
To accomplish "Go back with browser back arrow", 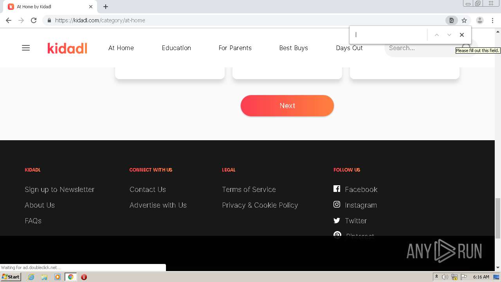I will 9,20.
